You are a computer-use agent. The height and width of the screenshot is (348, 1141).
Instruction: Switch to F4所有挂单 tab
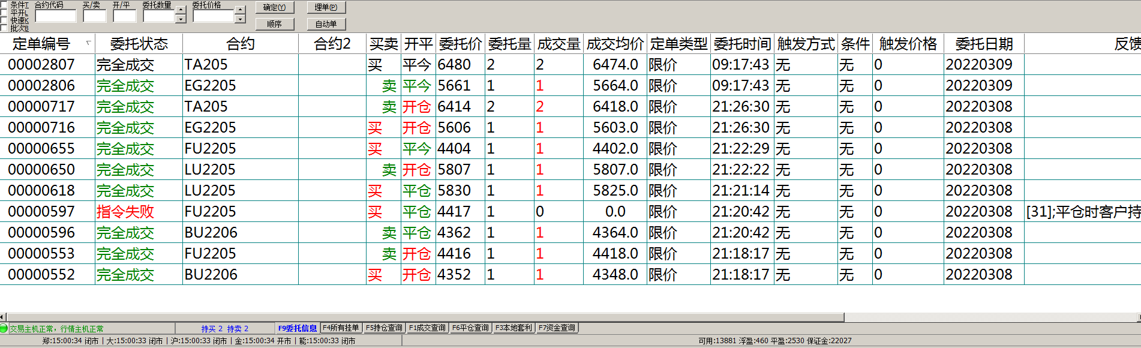341,328
